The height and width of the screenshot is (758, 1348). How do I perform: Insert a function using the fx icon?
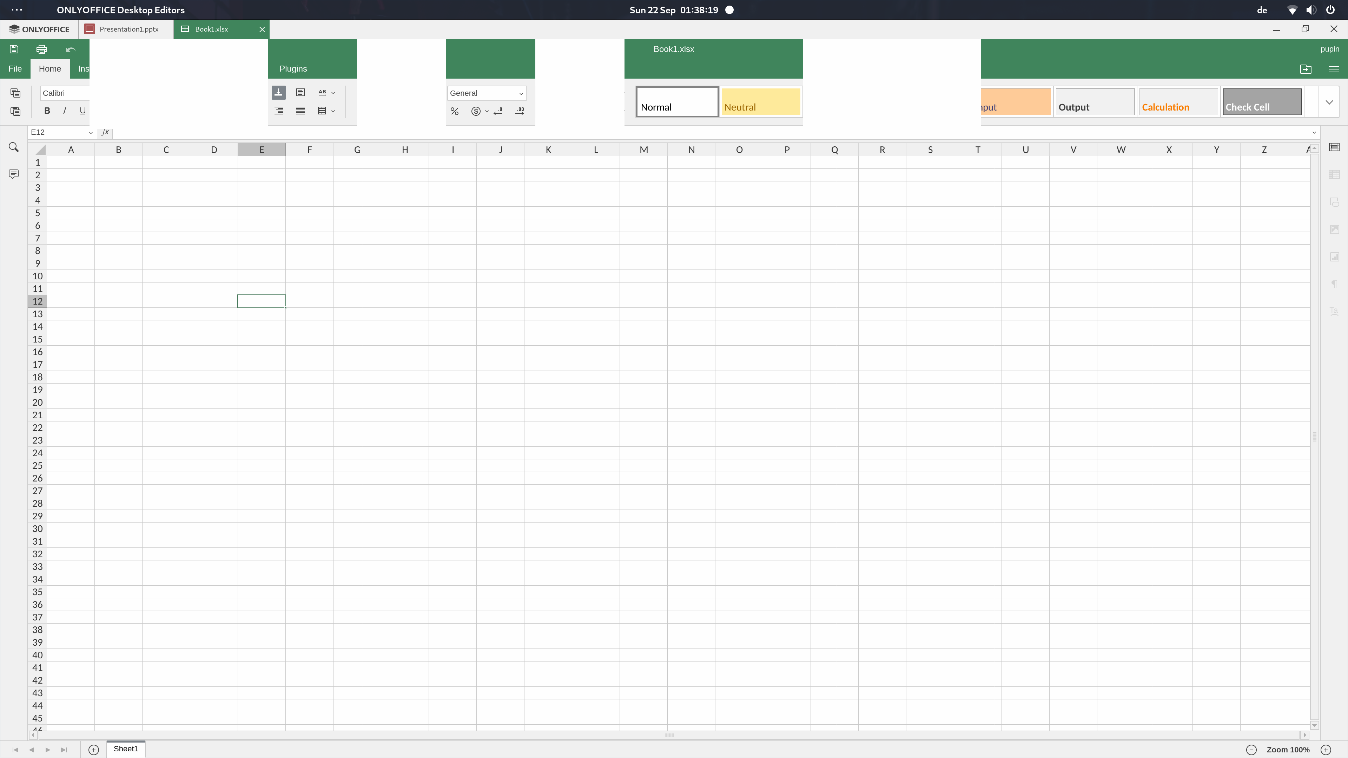[105, 132]
